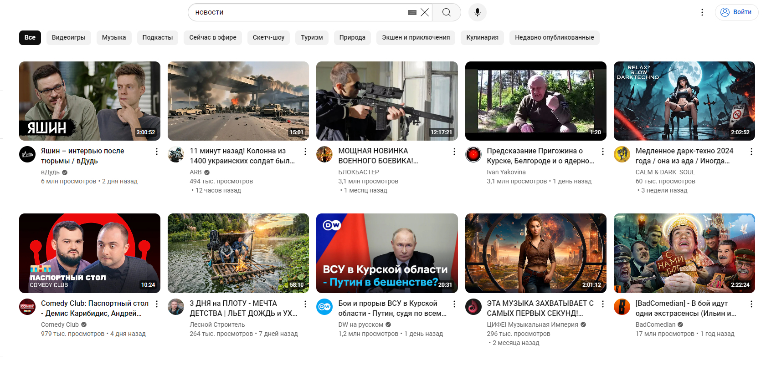Screen dimensions: 766x365
Task: Clear the search field with X icon
Action: (425, 12)
